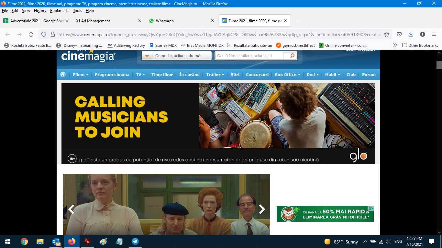442x248 pixels.
Task: Open the genre dropdown Comedie, acțiune, dramă
Action: click(x=177, y=56)
